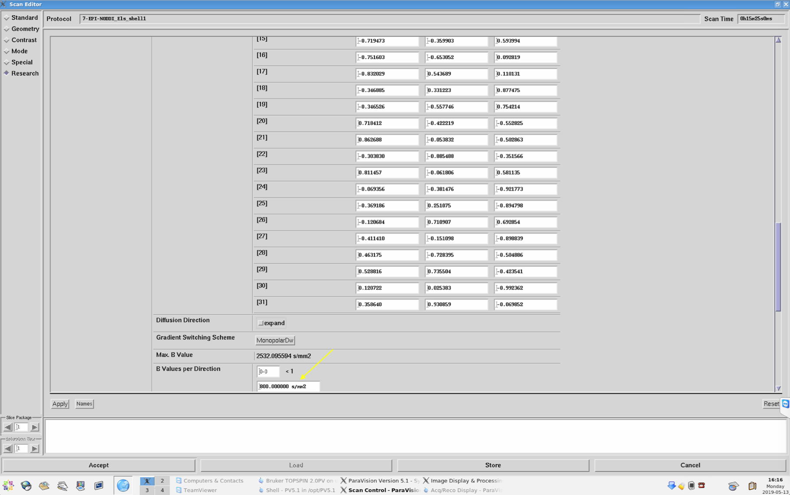The width and height of the screenshot is (790, 495).
Task: Open the clipboard manager panel icon
Action: [752, 486]
